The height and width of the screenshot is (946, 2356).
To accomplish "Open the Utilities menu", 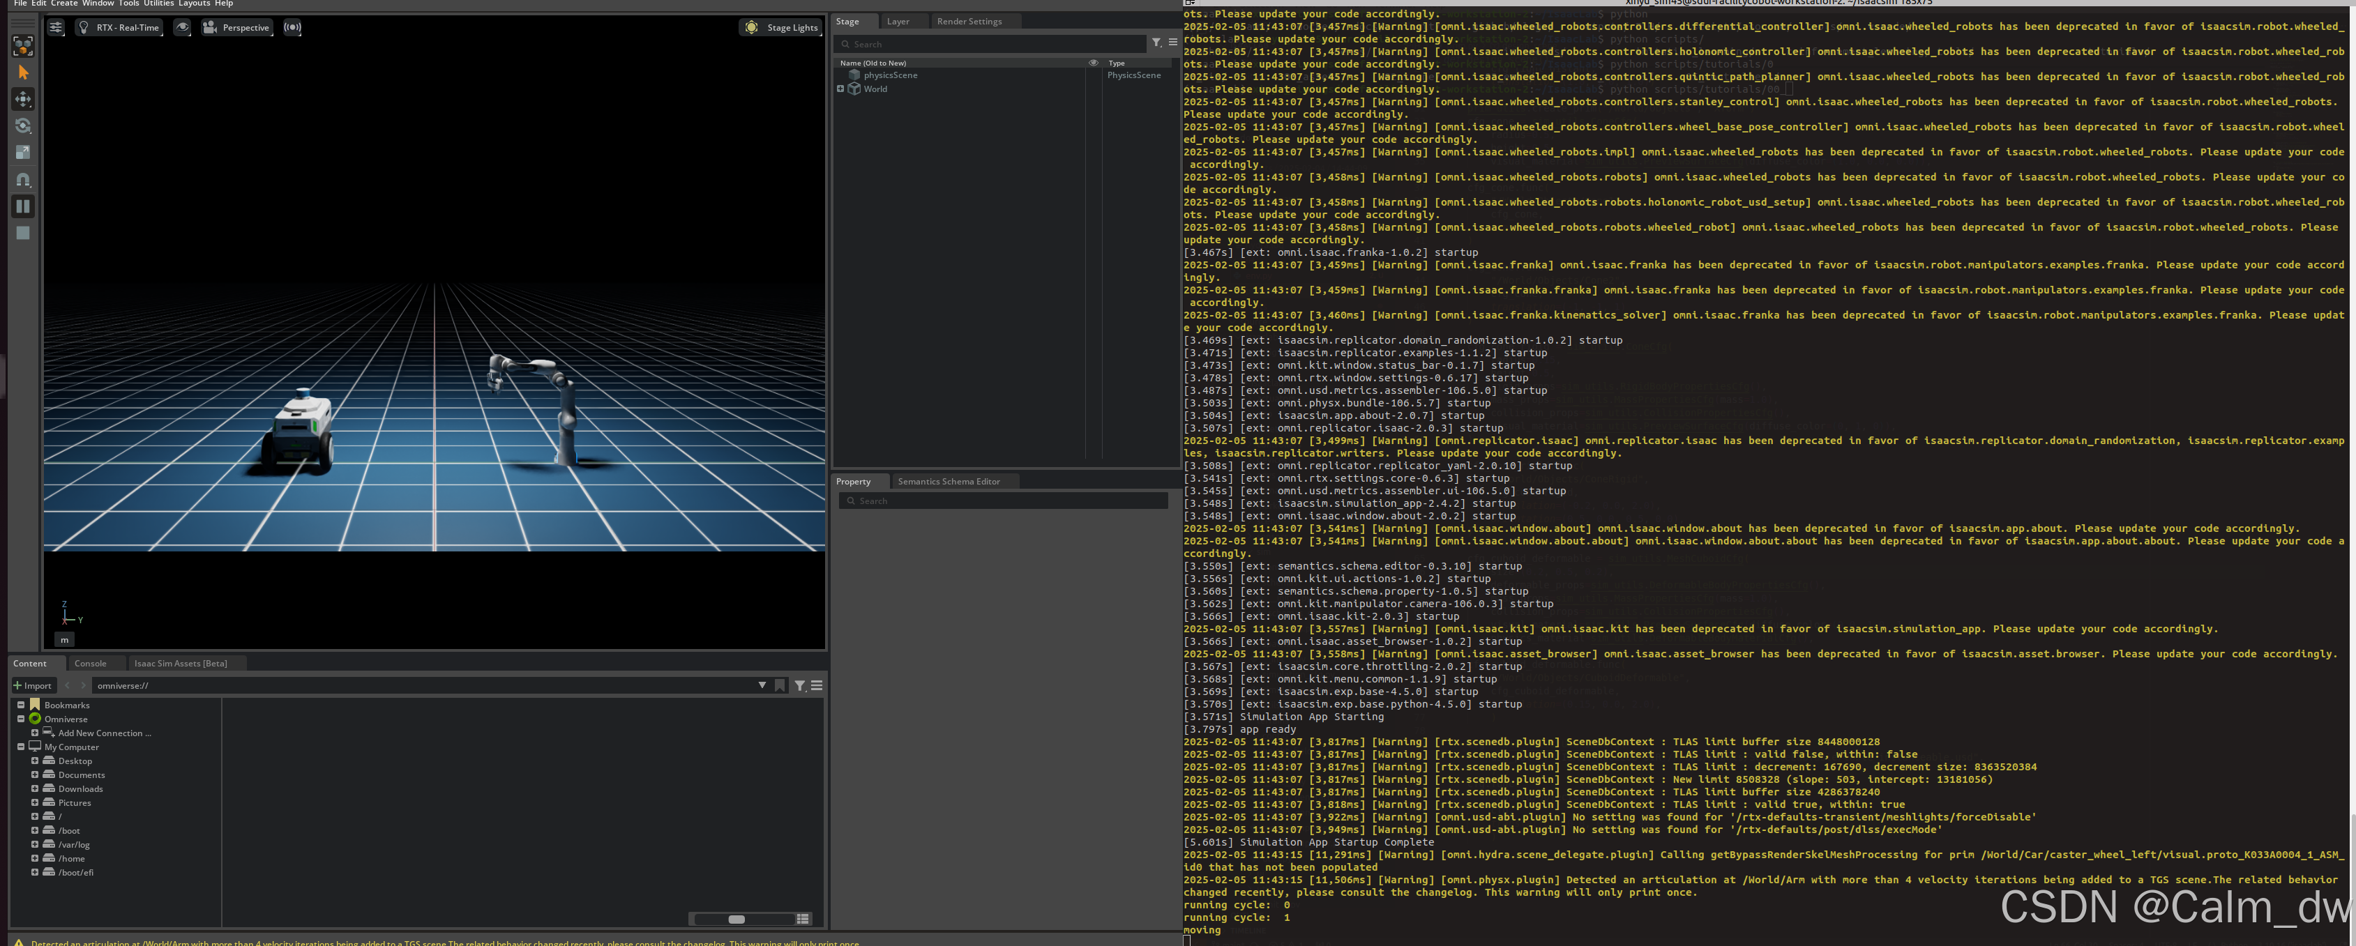I will coord(158,3).
